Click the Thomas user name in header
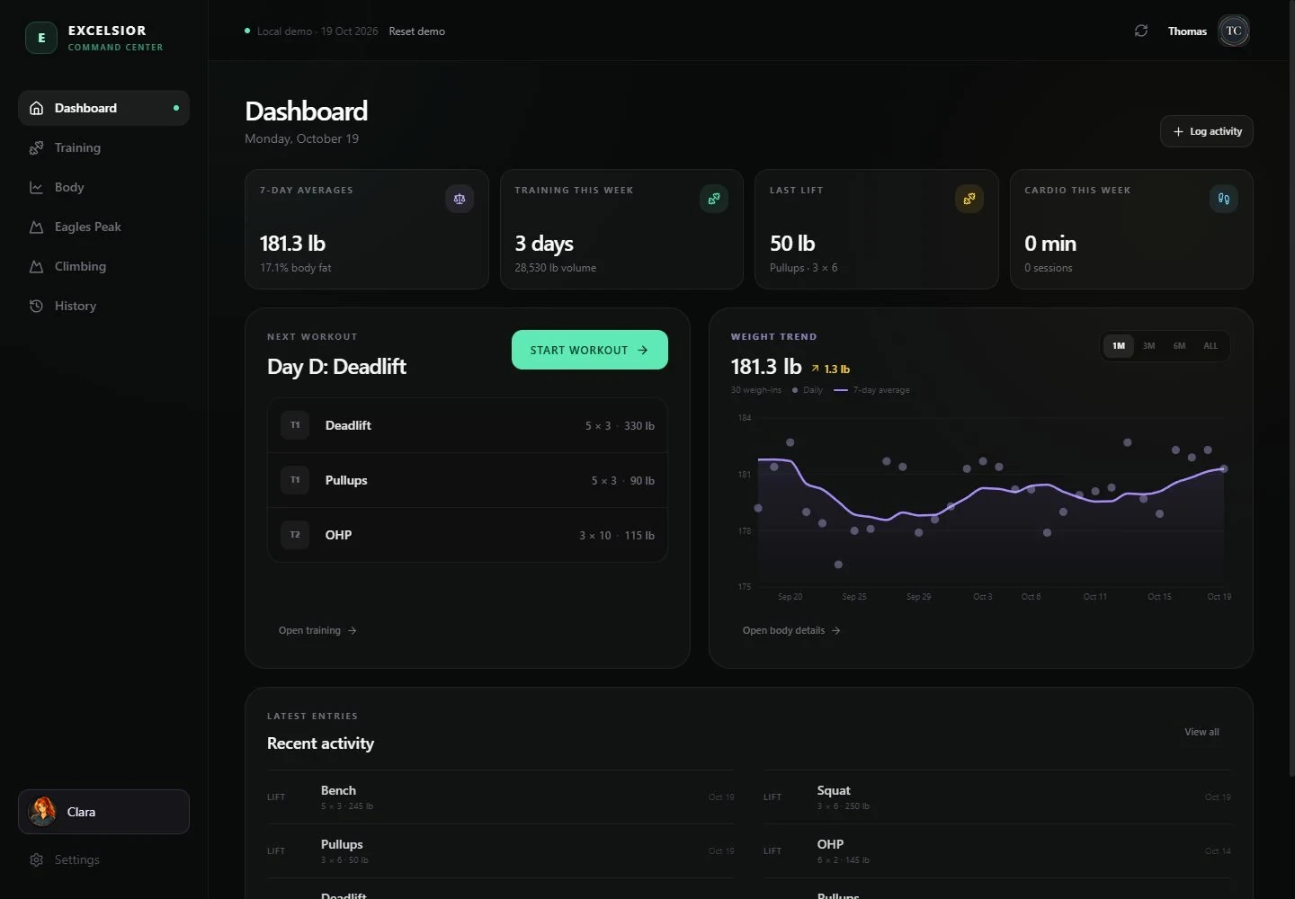This screenshot has height=899, width=1295. tap(1187, 31)
